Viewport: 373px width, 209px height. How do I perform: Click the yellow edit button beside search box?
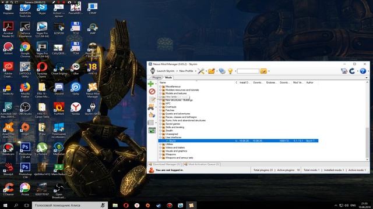(263, 71)
